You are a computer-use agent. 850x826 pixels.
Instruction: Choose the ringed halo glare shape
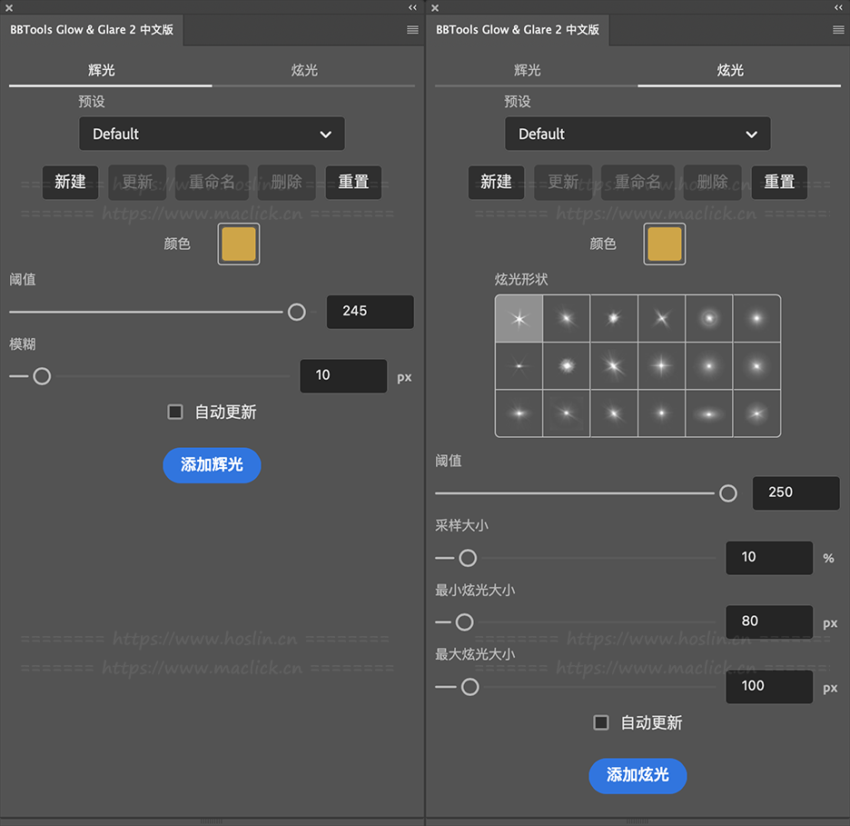pos(708,319)
